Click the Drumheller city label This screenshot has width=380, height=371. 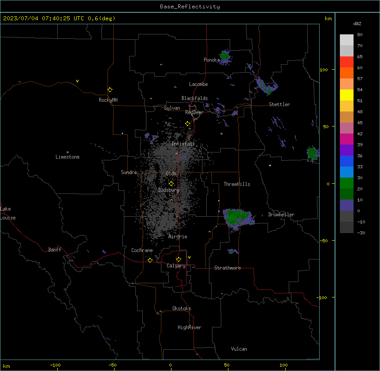click(281, 215)
